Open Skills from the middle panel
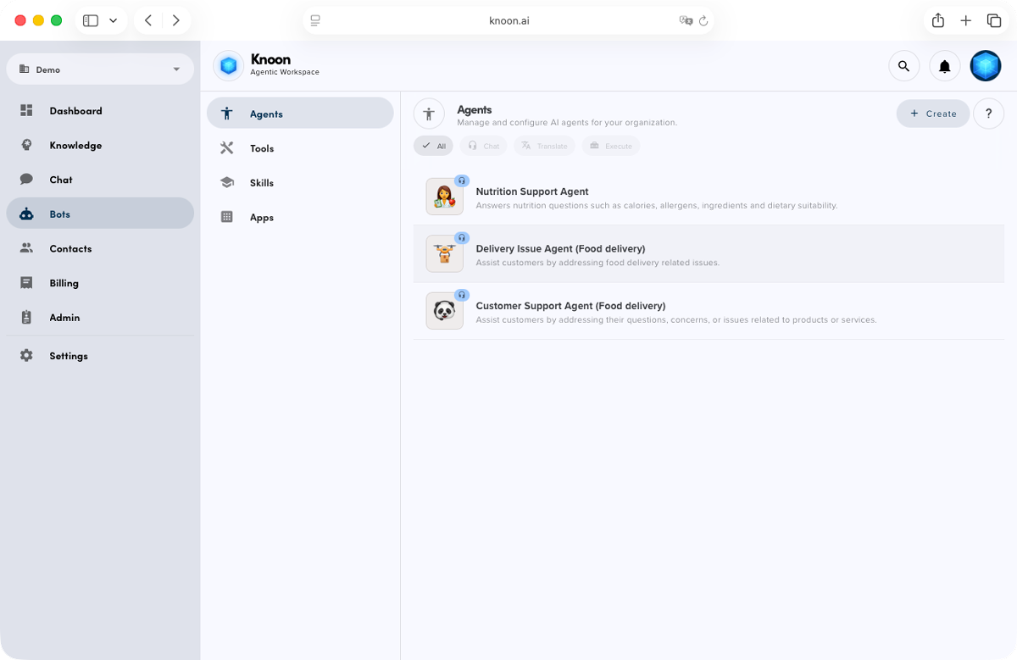 coord(261,182)
